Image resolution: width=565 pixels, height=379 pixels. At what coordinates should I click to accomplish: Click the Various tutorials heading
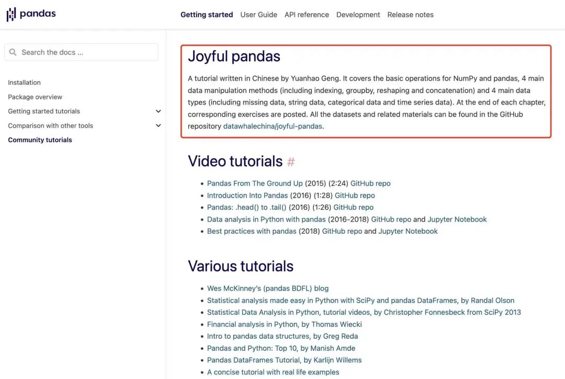click(241, 267)
